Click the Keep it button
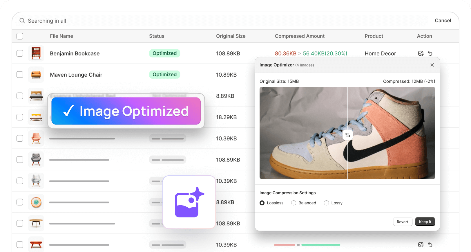This screenshot has height=252, width=471. 425,222
